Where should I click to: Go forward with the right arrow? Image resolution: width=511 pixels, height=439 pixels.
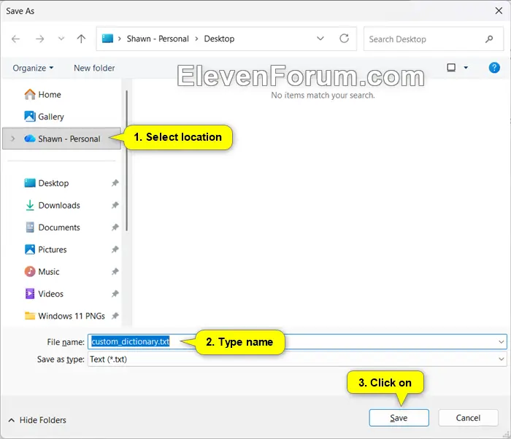coord(39,39)
